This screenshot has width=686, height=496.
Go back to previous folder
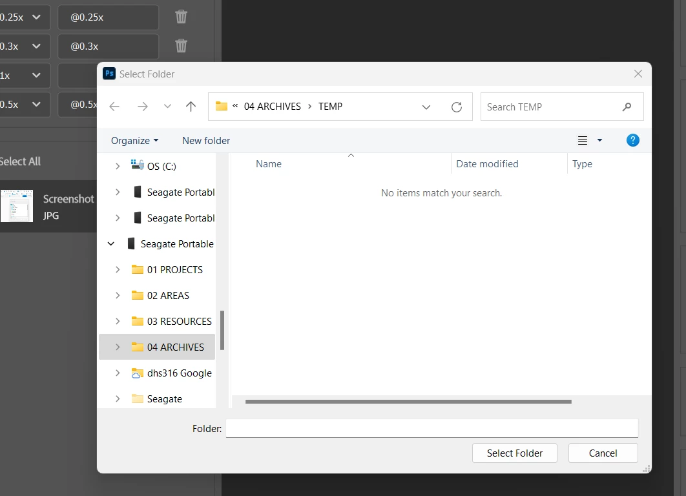(x=114, y=107)
